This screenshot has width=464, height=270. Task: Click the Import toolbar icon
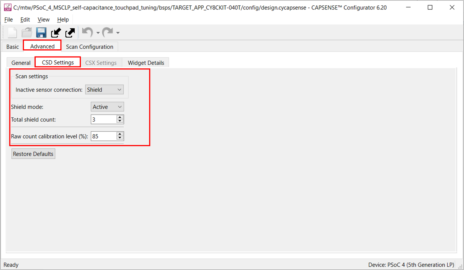click(56, 32)
